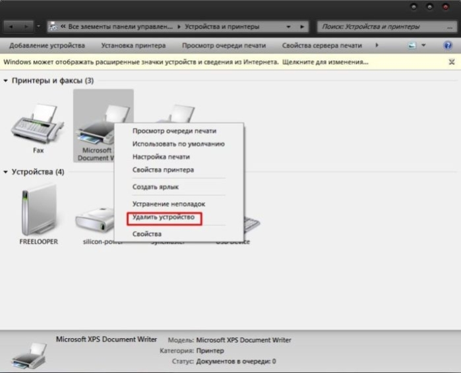Click the FREELOOPER label text
The width and height of the screenshot is (461, 373).
tap(39, 242)
